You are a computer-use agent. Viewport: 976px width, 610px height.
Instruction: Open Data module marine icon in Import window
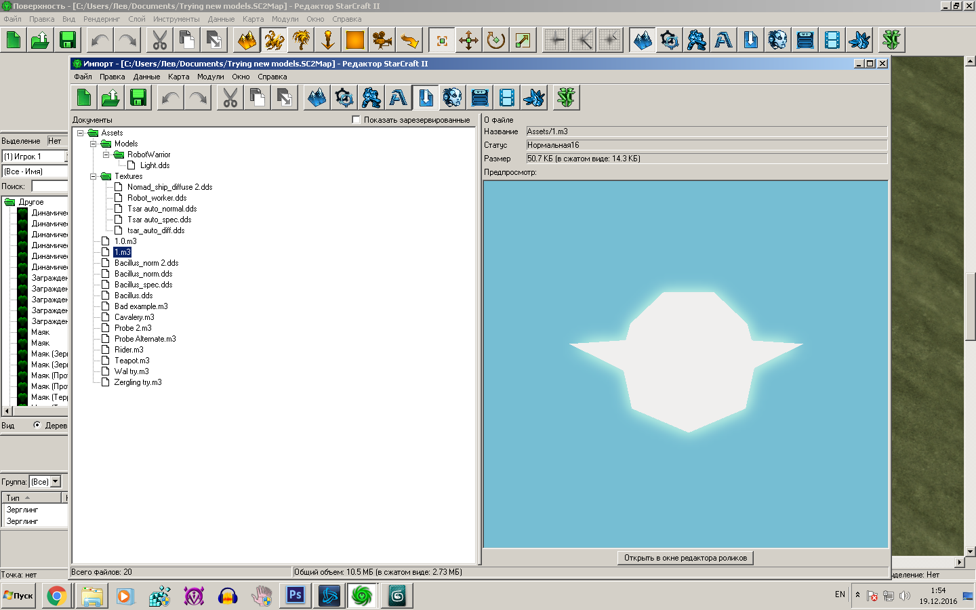click(371, 98)
